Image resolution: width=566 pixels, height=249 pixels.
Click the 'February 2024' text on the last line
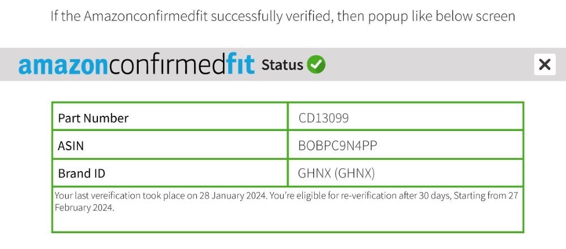click(84, 208)
